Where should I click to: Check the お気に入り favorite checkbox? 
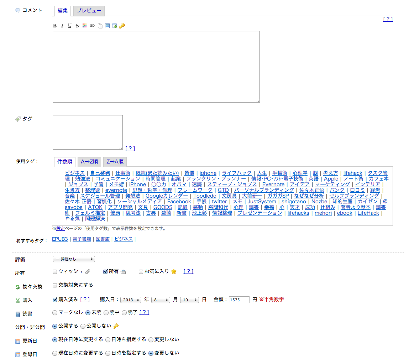click(141, 272)
